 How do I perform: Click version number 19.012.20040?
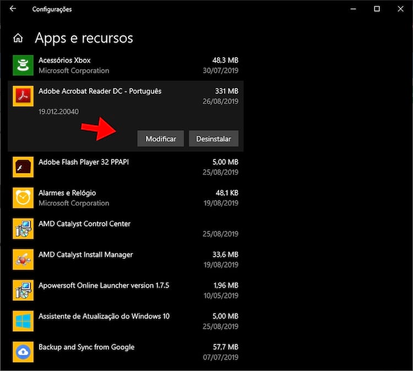coord(58,112)
